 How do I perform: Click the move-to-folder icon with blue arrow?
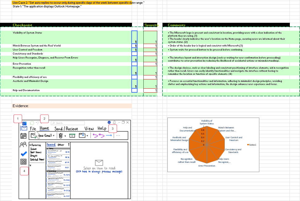[x=82, y=135]
